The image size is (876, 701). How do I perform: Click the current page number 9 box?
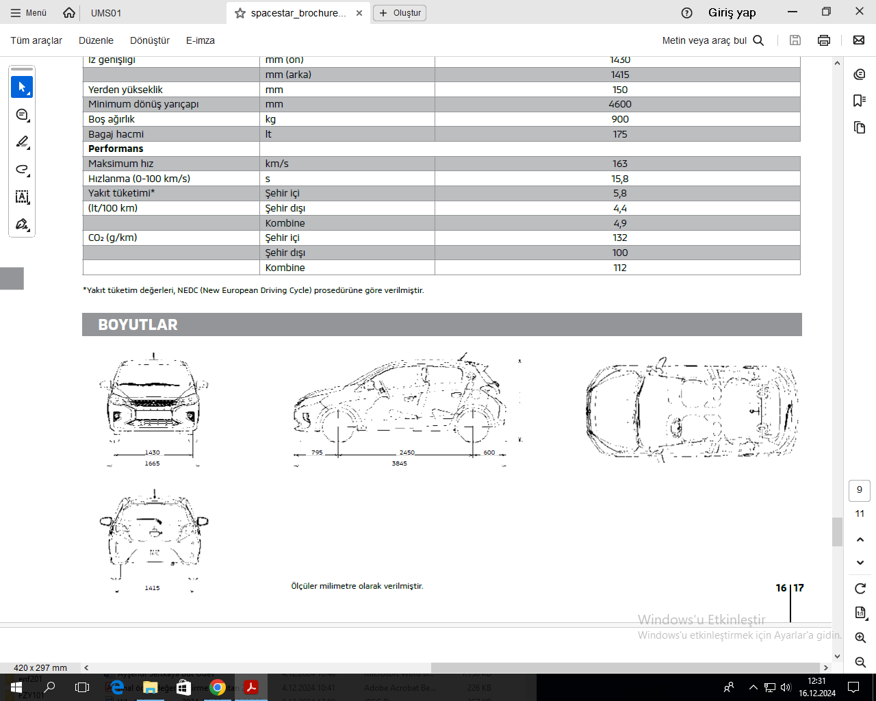pyautogui.click(x=860, y=490)
